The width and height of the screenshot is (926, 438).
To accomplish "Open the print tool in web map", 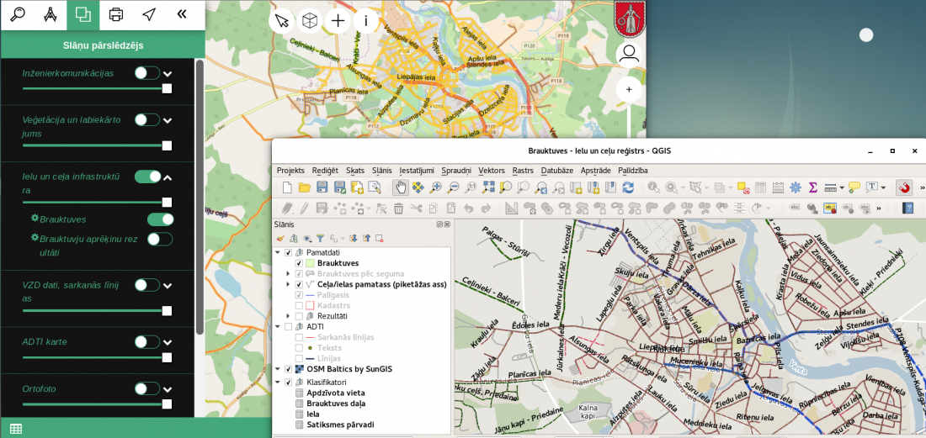I will [116, 14].
